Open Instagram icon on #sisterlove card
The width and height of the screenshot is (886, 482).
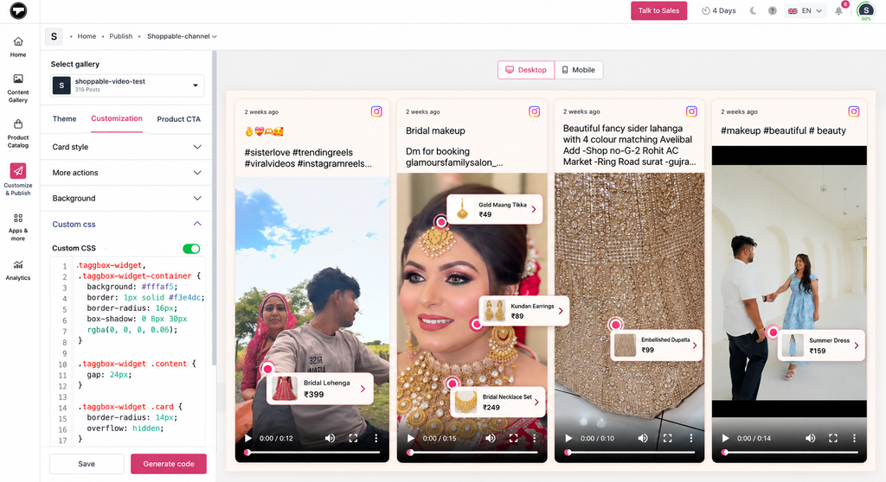pos(376,111)
